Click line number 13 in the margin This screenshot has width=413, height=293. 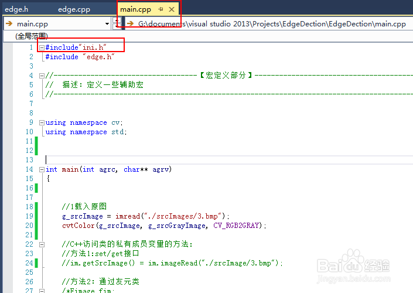[29, 160]
